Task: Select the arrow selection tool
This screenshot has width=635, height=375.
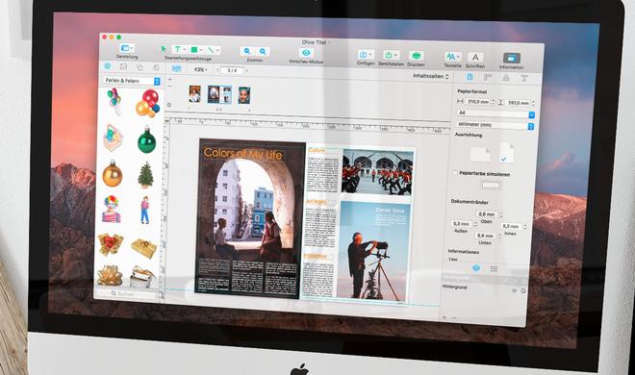Action: 164,49
